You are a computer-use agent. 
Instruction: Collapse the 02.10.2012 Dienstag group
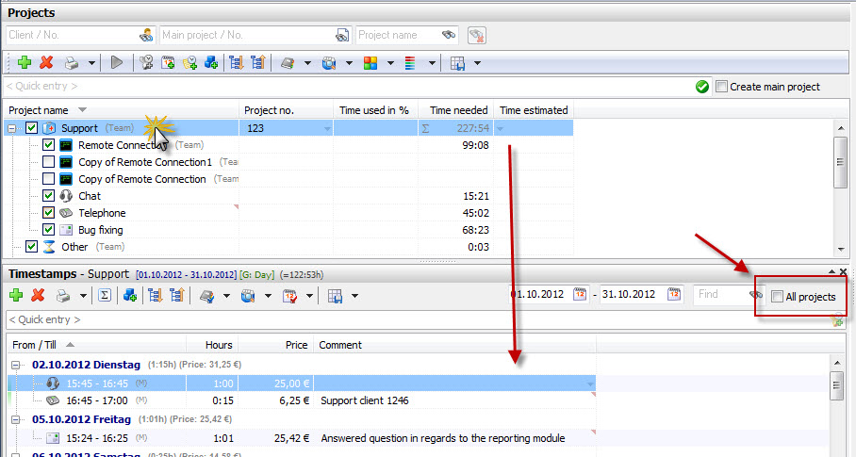point(15,365)
